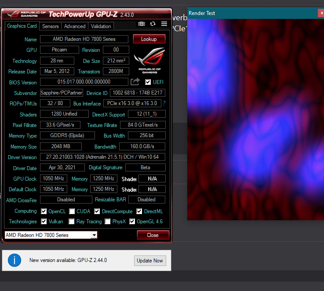Toggle the OpenCL checkbox
The width and height of the screenshot is (324, 291).
(x=44, y=211)
